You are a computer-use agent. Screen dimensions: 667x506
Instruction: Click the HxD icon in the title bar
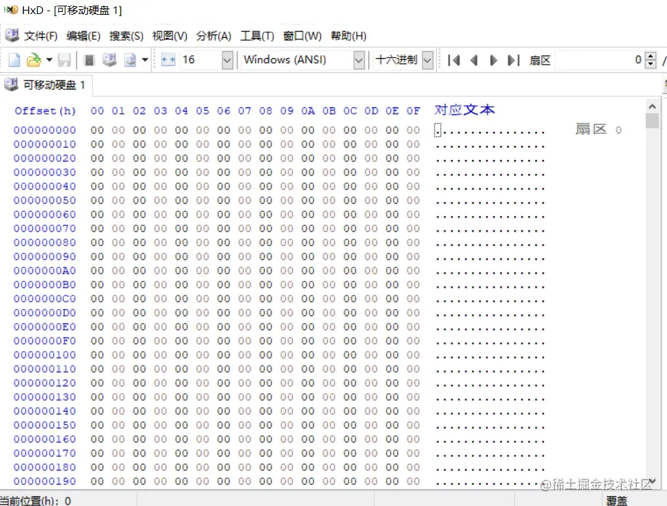pos(11,9)
